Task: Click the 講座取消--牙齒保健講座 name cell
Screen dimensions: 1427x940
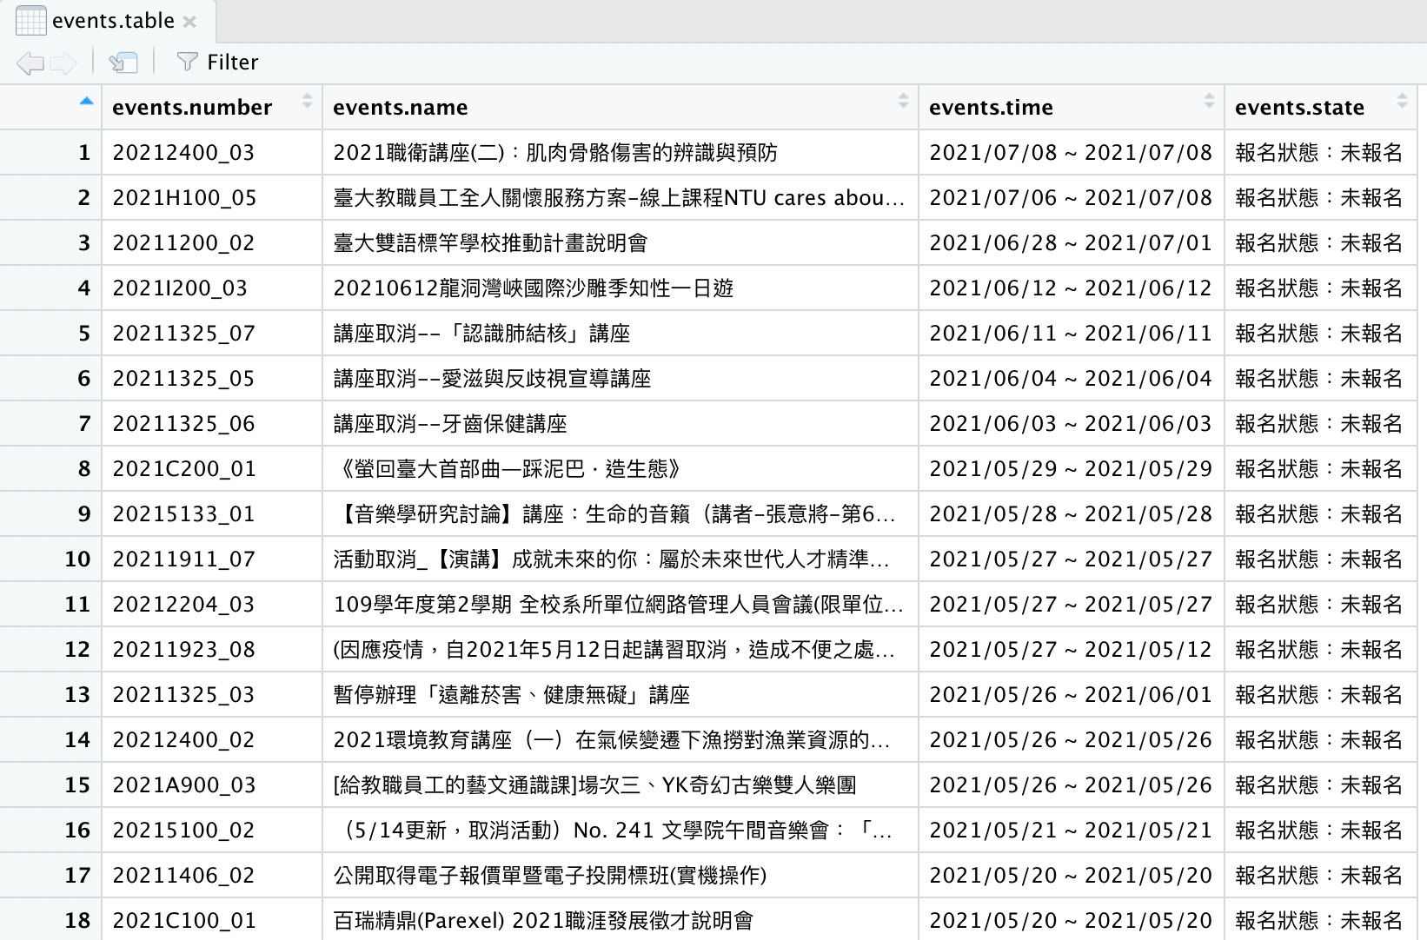Action: [450, 424]
